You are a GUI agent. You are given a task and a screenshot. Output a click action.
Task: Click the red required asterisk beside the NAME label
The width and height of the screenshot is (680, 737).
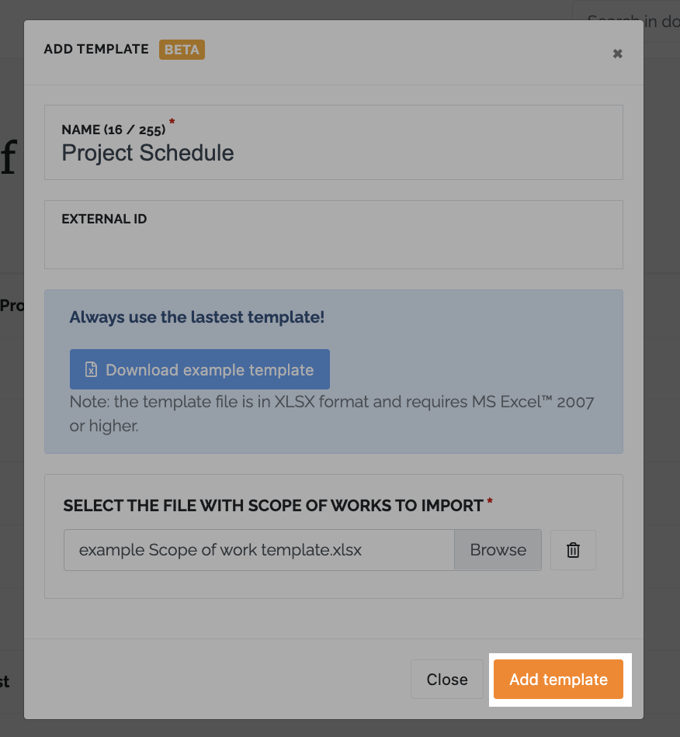click(172, 122)
